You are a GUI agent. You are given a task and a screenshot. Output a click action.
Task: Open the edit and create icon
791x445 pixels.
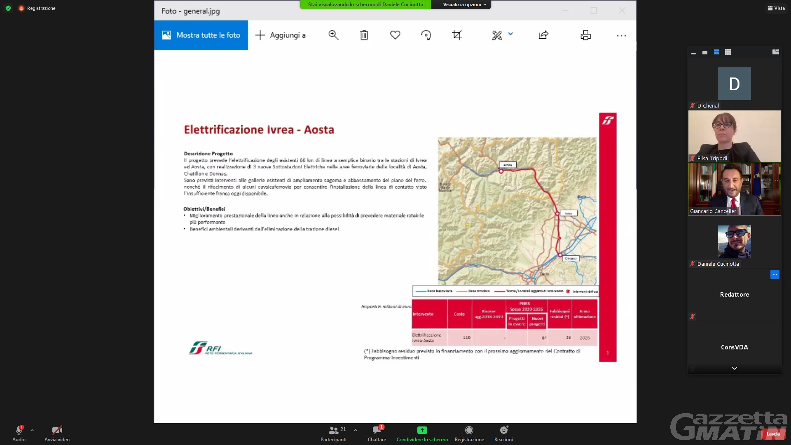[497, 35]
